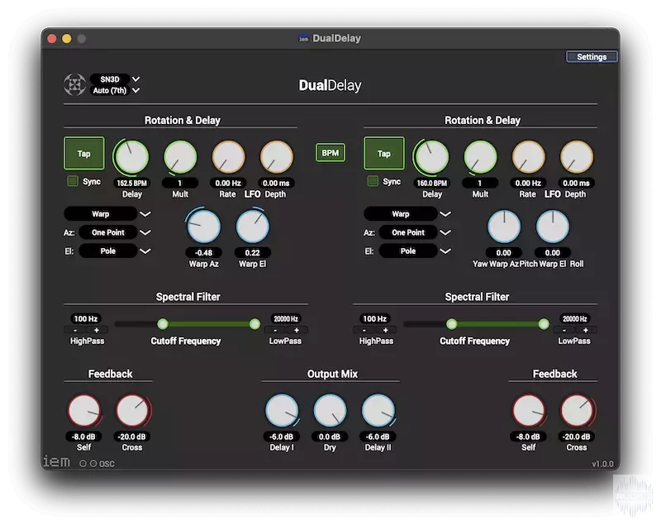
Task: Click left Delay knob at 162.5 BPM
Action: click(132, 156)
